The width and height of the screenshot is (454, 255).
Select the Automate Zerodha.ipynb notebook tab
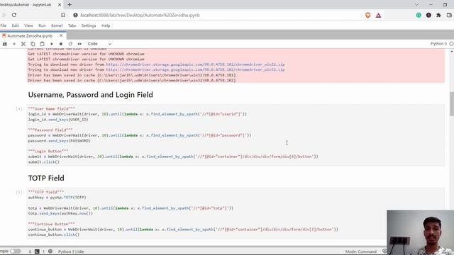tap(30, 36)
